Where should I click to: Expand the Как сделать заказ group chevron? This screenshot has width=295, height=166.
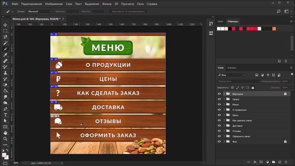point(224,120)
